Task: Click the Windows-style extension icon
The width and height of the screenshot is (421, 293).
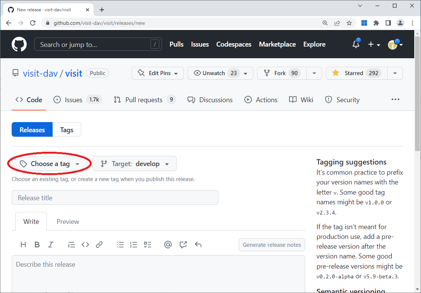Action: click(x=364, y=23)
